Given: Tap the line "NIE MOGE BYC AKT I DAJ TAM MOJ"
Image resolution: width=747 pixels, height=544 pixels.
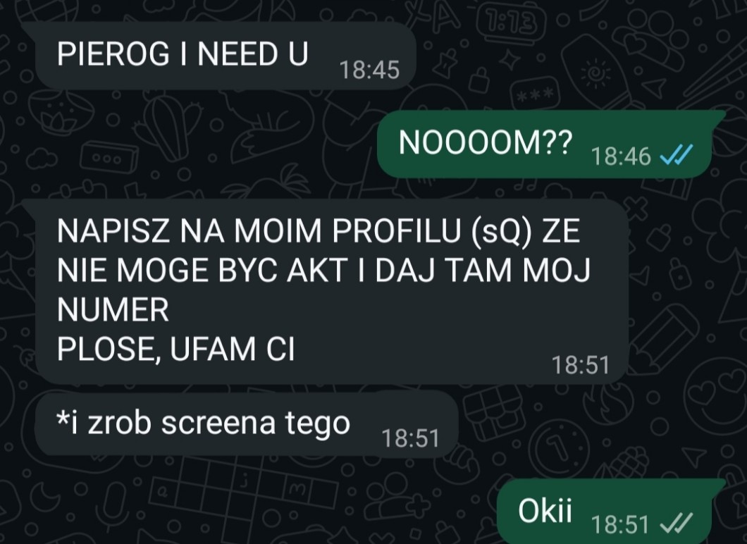Looking at the screenshot, I should [323, 271].
